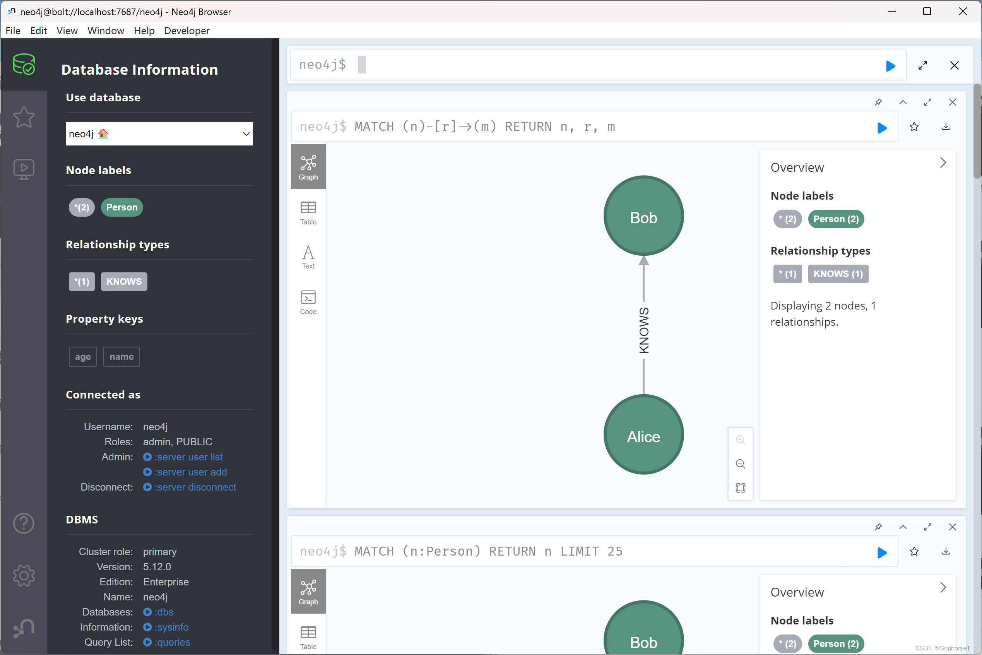
Task: Click the :server user list link
Action: tap(188, 457)
